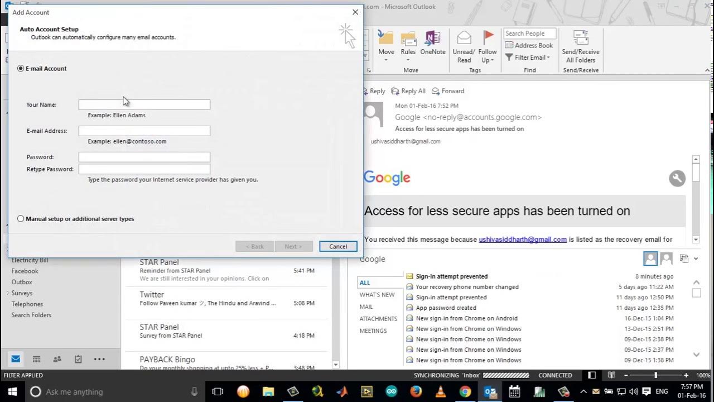The image size is (714, 402).
Task: Select WHAT'S NEW tab in people pane
Action: (x=377, y=295)
